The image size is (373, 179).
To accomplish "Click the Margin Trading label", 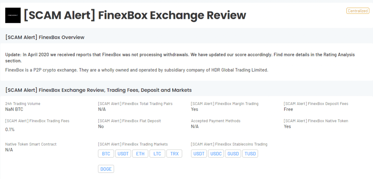I will (224, 103).
